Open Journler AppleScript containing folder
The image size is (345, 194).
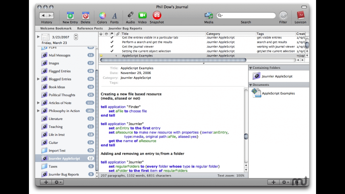[x=272, y=76]
